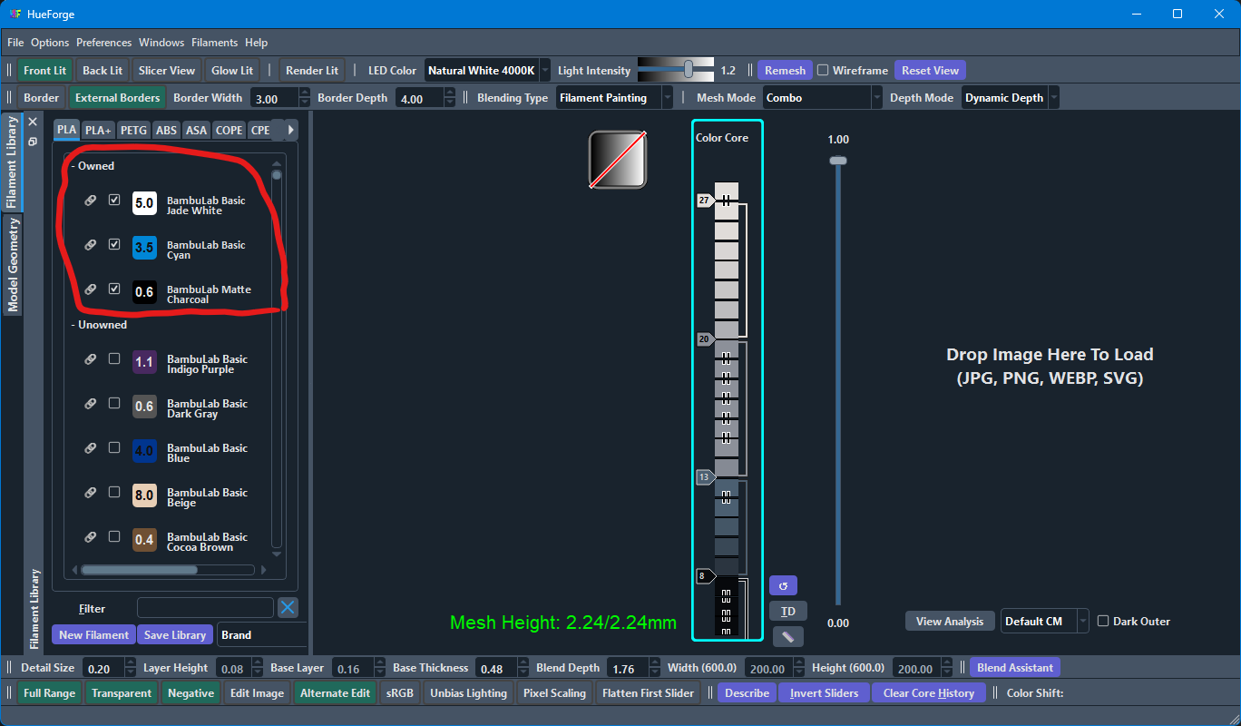Collapse the Owned filament group
This screenshot has width=1241, height=726.
[x=93, y=166]
